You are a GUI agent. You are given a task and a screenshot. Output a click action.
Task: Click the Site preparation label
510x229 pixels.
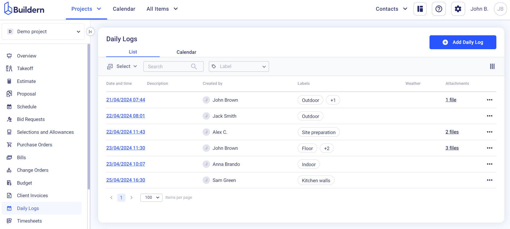tap(319, 132)
